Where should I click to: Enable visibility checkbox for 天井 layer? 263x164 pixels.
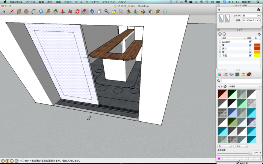250,49
